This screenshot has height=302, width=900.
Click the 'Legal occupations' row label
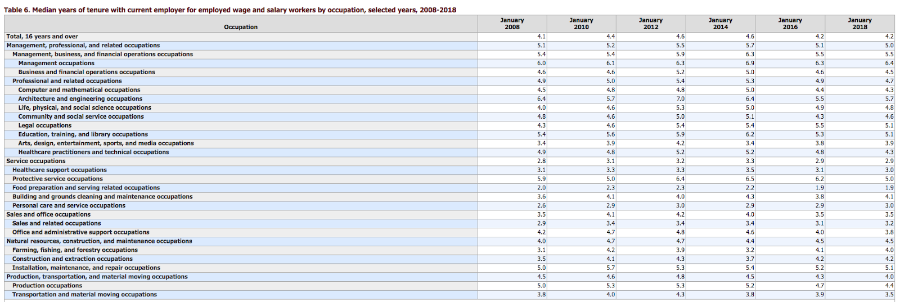pyautogui.click(x=45, y=125)
